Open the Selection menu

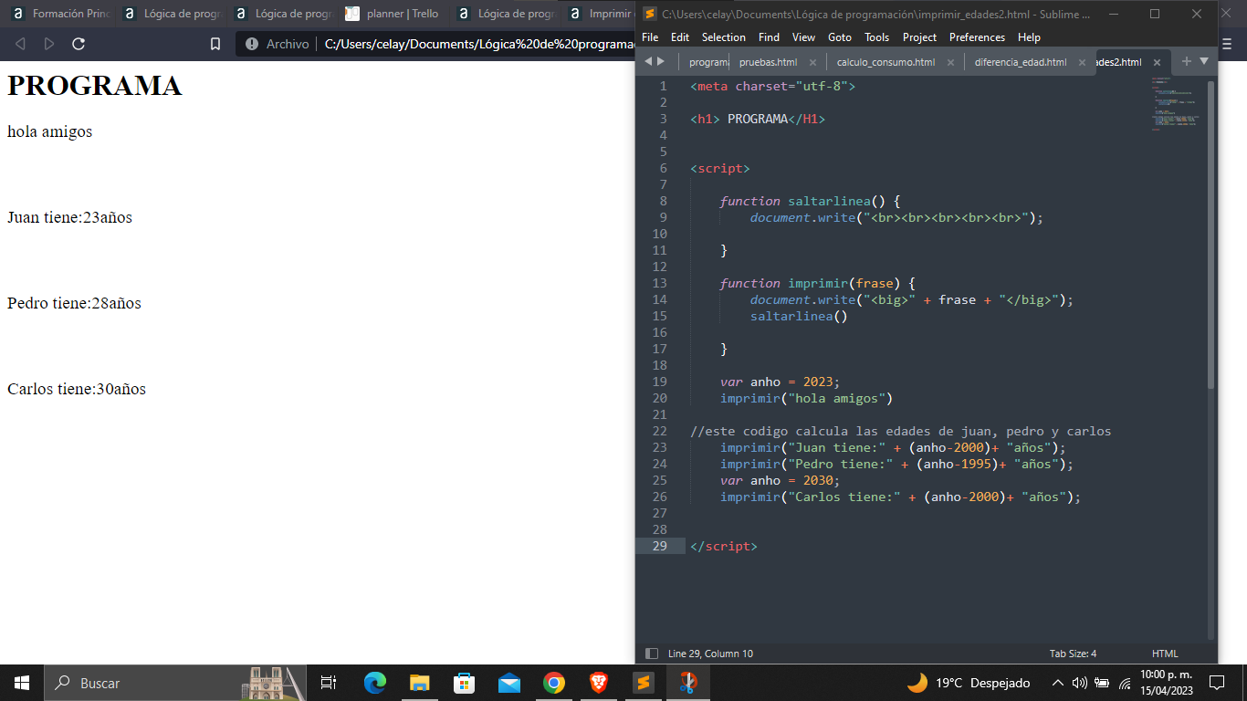[x=724, y=37]
